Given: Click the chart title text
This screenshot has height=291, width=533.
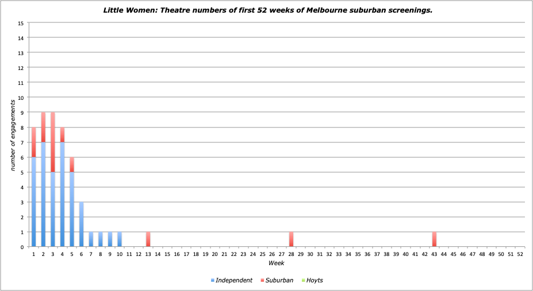Looking at the screenshot, I should point(267,10).
